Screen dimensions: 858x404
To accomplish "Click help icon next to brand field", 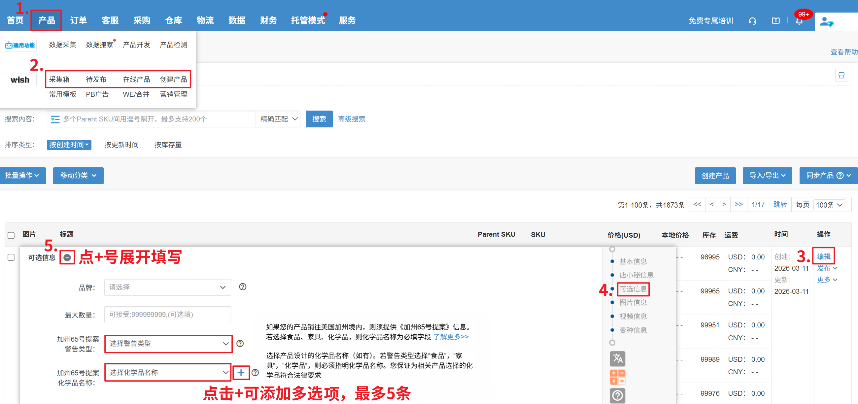I will pos(242,287).
